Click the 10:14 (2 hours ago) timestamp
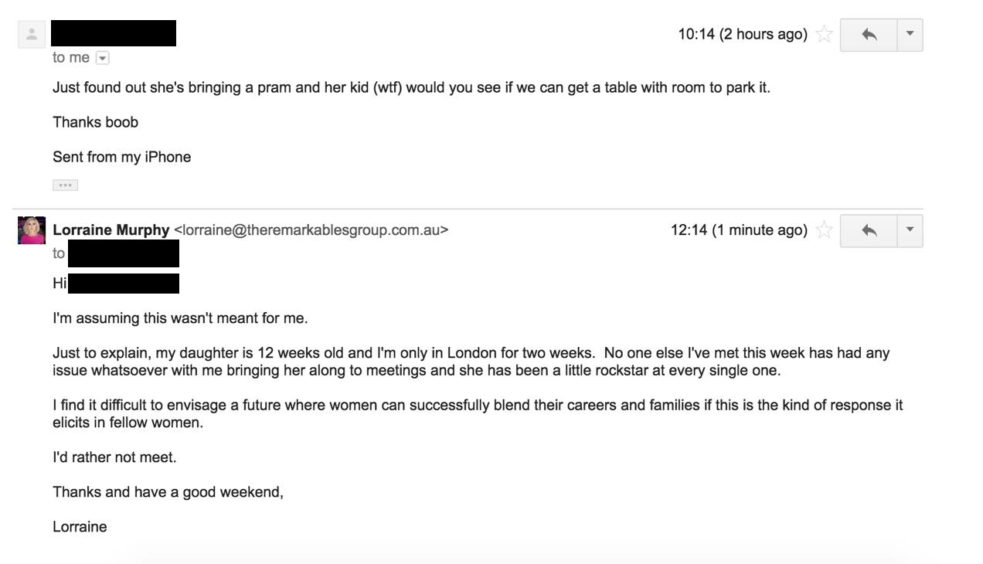The image size is (983, 564). tap(743, 34)
